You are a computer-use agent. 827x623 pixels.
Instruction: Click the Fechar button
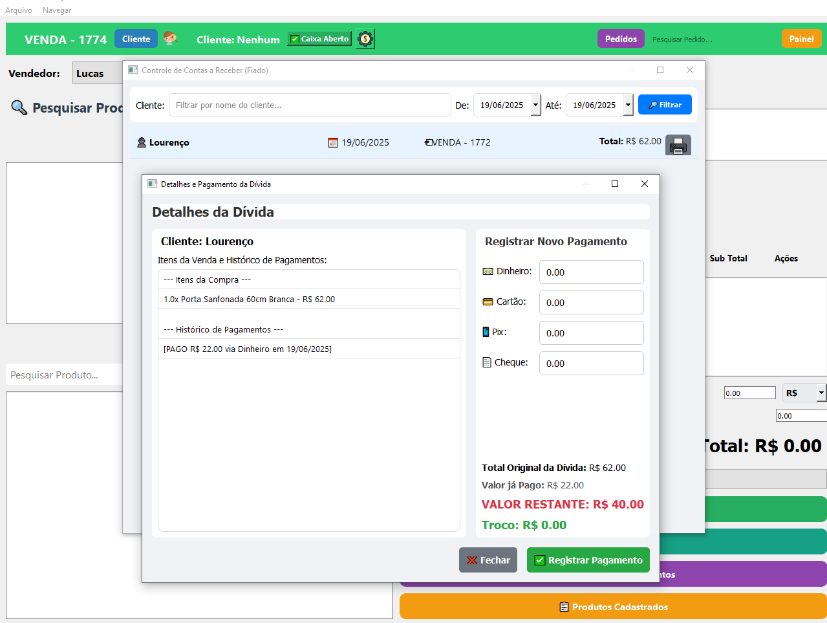(488, 560)
